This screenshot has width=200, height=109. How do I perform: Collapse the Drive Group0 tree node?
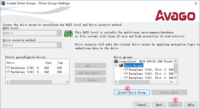pos(116,65)
